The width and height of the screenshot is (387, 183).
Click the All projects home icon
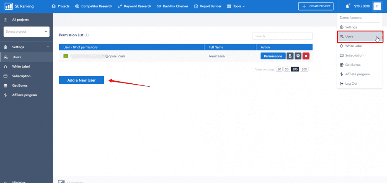pyautogui.click(x=5, y=20)
